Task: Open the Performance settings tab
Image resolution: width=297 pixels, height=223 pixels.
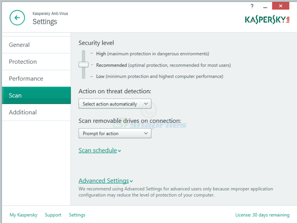Action: tap(36, 79)
